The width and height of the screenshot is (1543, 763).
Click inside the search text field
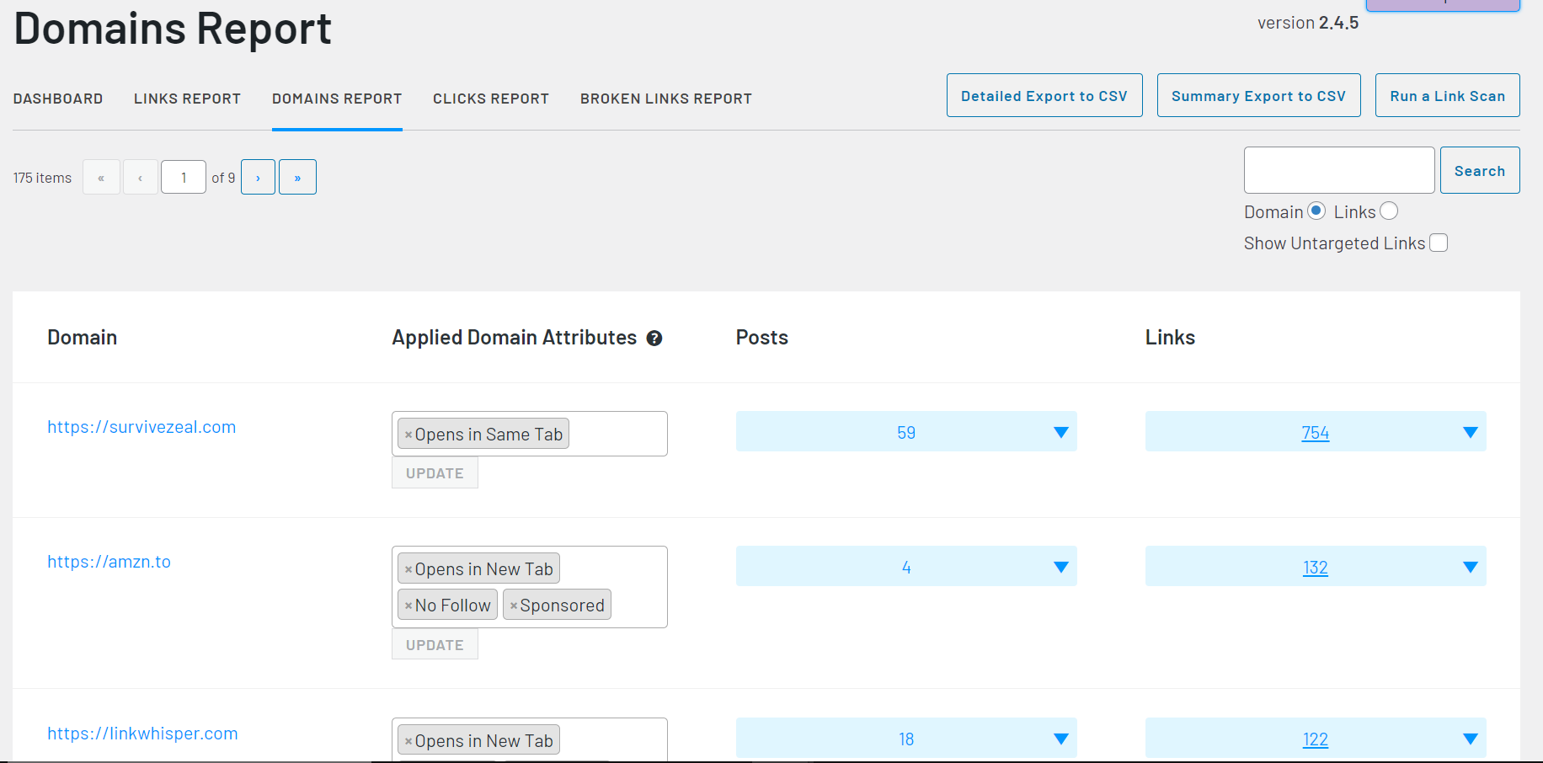click(x=1339, y=170)
